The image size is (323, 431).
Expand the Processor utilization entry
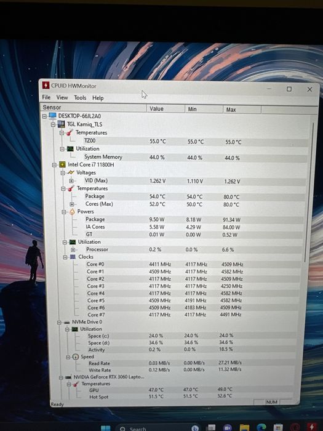pyautogui.click(x=73, y=249)
